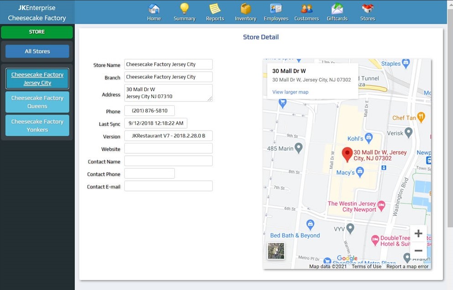
Task: Open the Employees ID card icon
Action: (276, 9)
